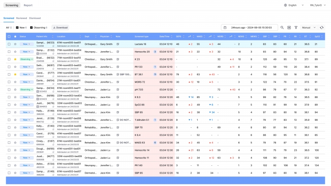Image resolution: width=331 pixels, height=186 pixels.
Task: Open note icon for Hemocrito 20 row
Action: pyautogui.click(x=118, y=52)
